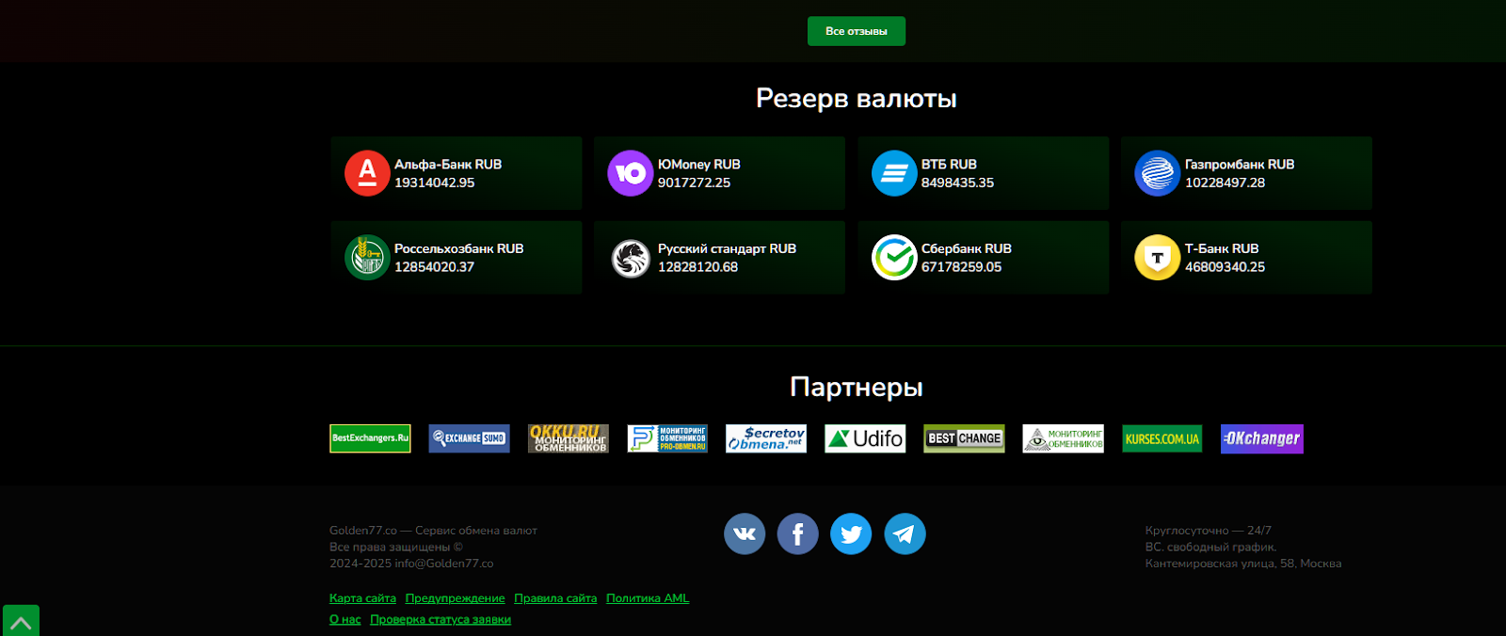The height and width of the screenshot is (636, 1506).
Task: Open Проверка статуса заявки link
Action: [x=441, y=619]
